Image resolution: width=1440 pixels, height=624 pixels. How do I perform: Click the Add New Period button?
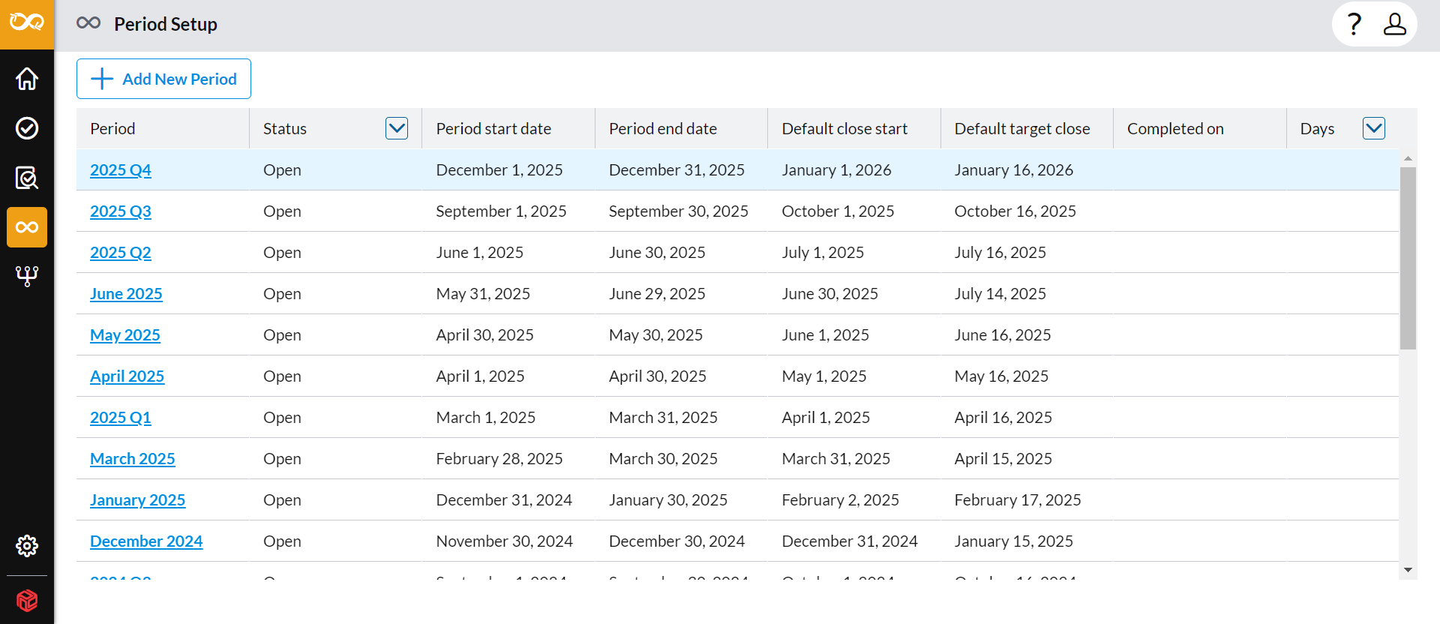point(163,79)
